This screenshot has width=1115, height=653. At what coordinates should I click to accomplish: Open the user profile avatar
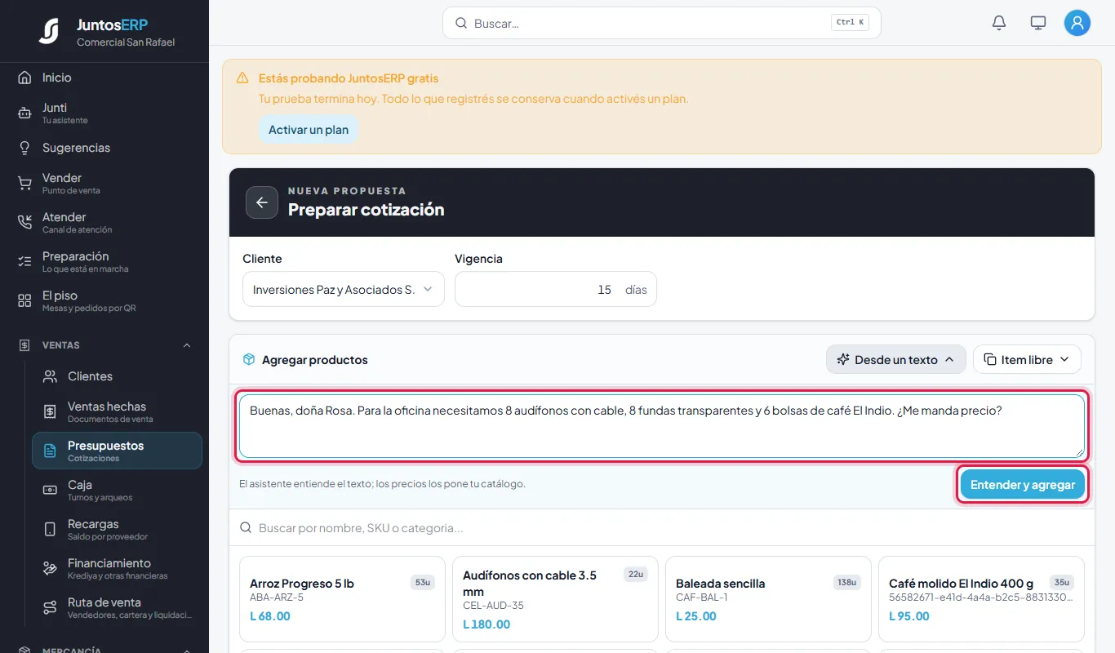[1077, 23]
